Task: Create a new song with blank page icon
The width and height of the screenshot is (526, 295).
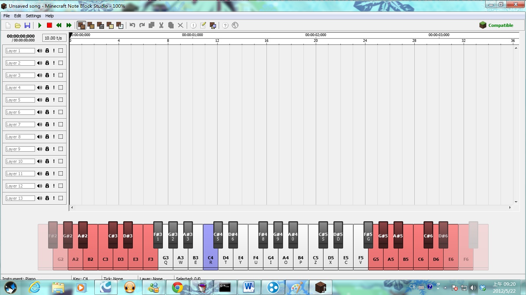Action: coord(8,25)
